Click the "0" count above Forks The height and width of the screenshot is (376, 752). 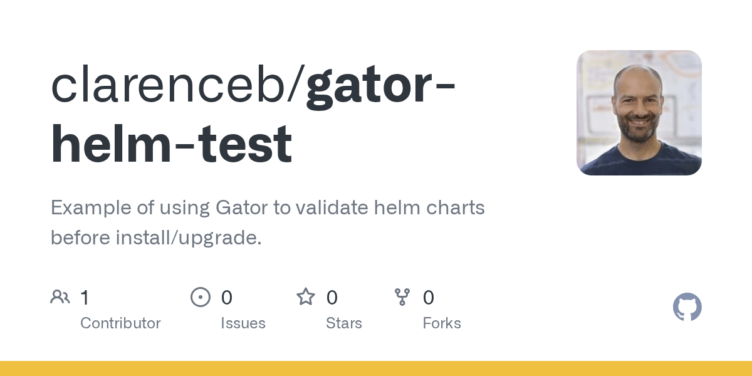(429, 298)
